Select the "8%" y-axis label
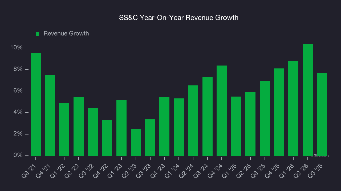The width and height of the screenshot is (341, 191). click(x=18, y=70)
